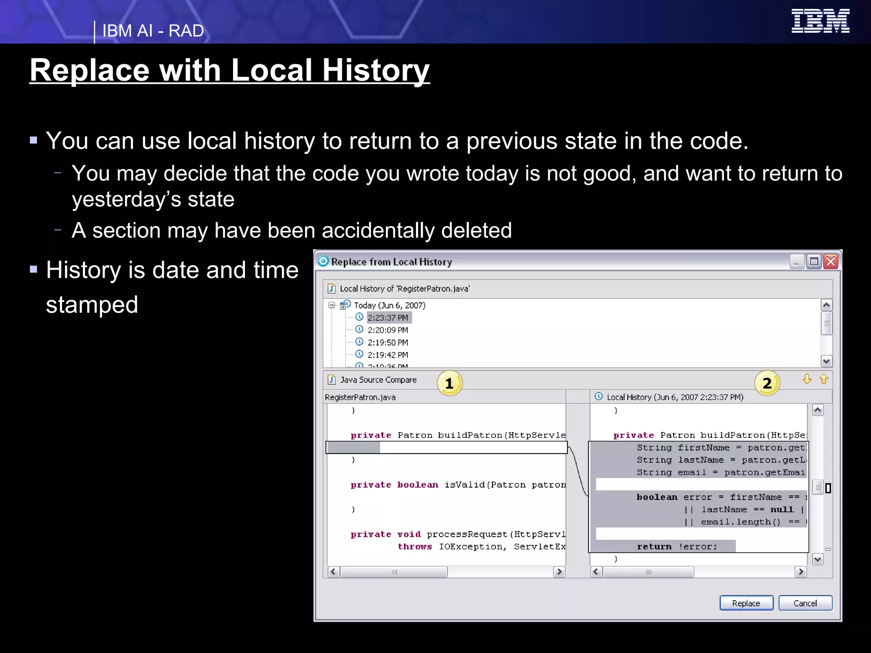This screenshot has height=653, width=871.
Task: Click the clock icon in the Local History pane header
Action: point(599,396)
